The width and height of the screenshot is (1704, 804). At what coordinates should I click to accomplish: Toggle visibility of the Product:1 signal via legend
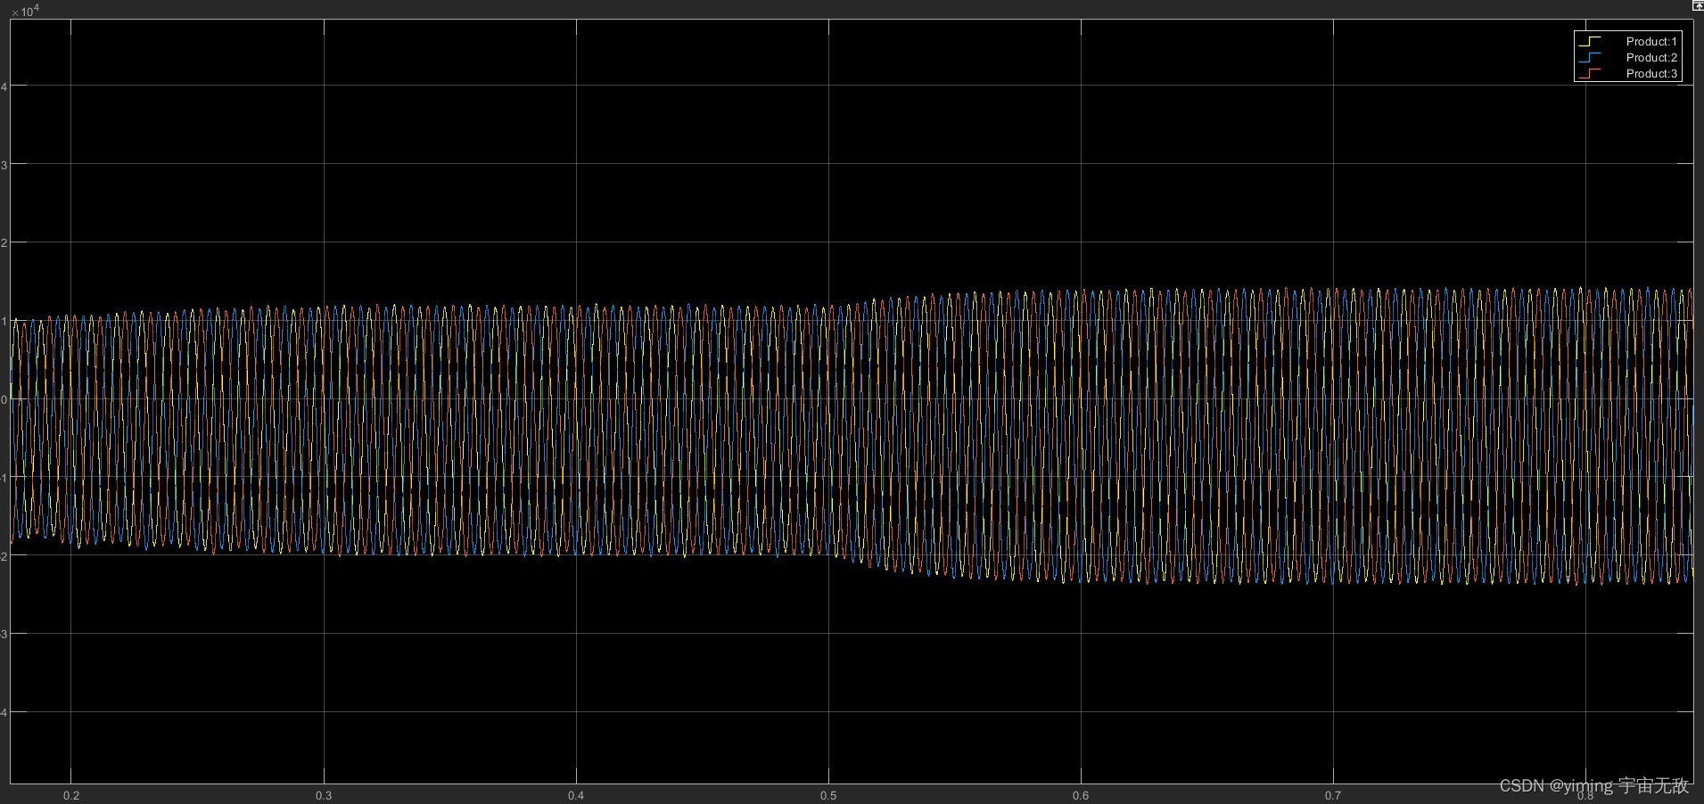[x=1650, y=41]
